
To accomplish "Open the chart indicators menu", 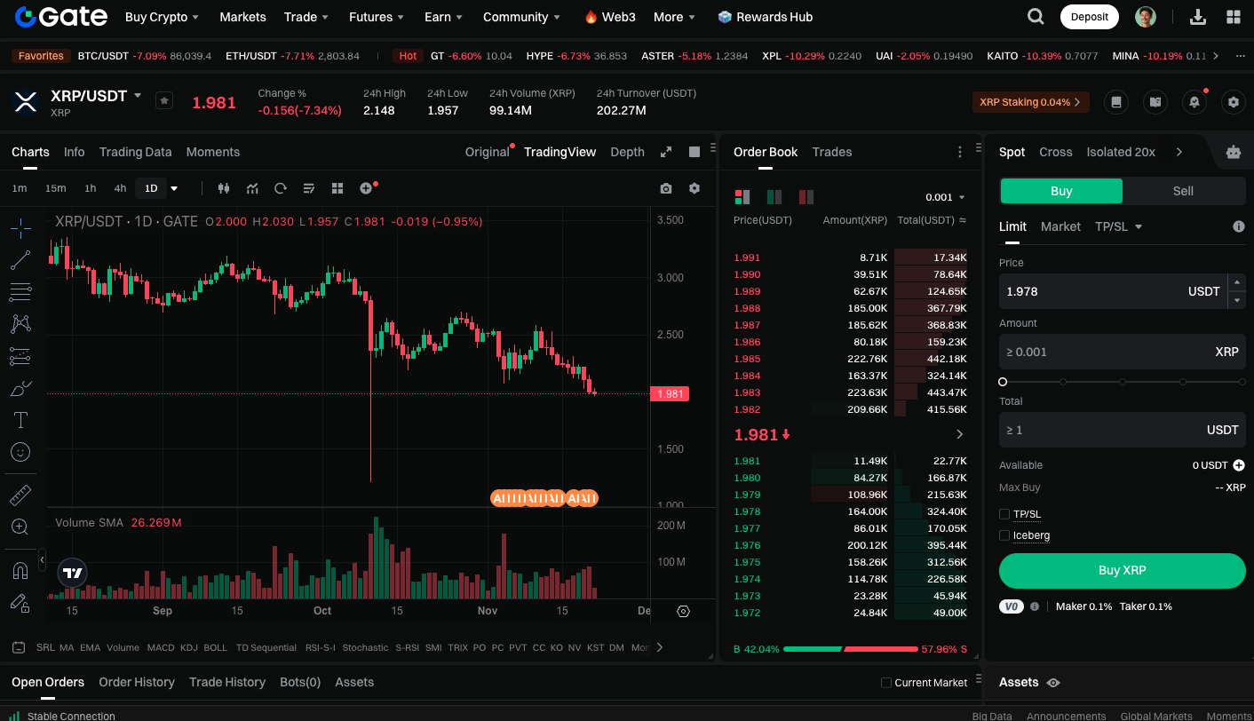I will coord(253,188).
